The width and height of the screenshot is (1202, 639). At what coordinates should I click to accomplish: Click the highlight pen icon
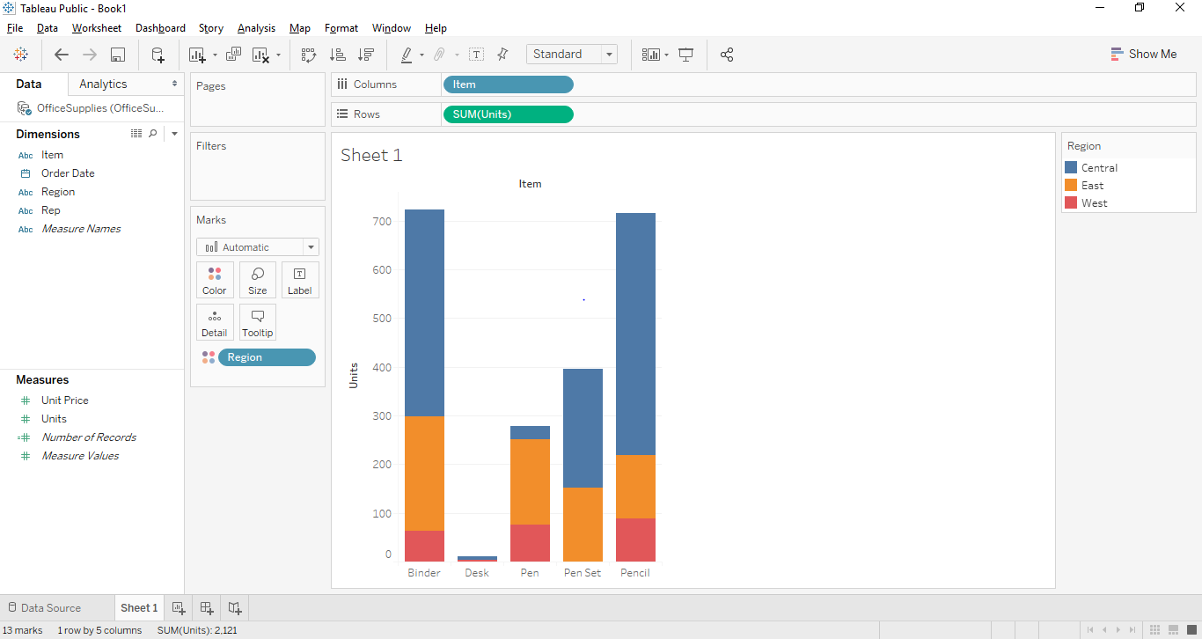click(x=407, y=55)
